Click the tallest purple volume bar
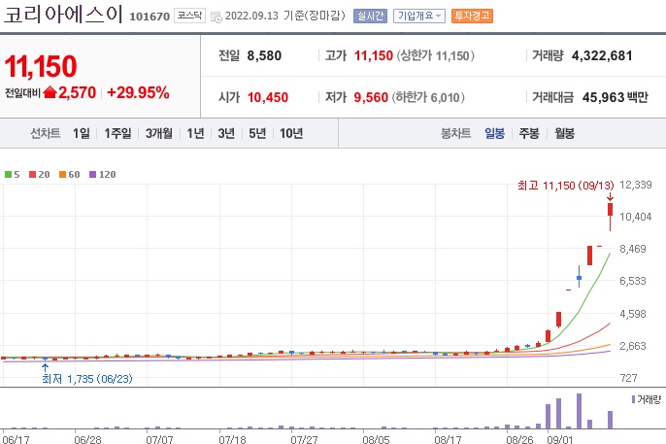The image size is (666, 444). [x=579, y=411]
